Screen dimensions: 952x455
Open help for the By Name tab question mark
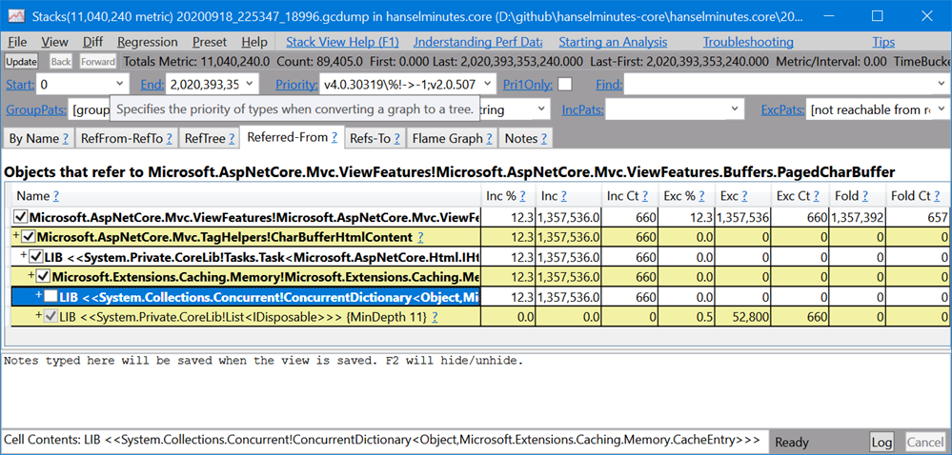coord(65,139)
